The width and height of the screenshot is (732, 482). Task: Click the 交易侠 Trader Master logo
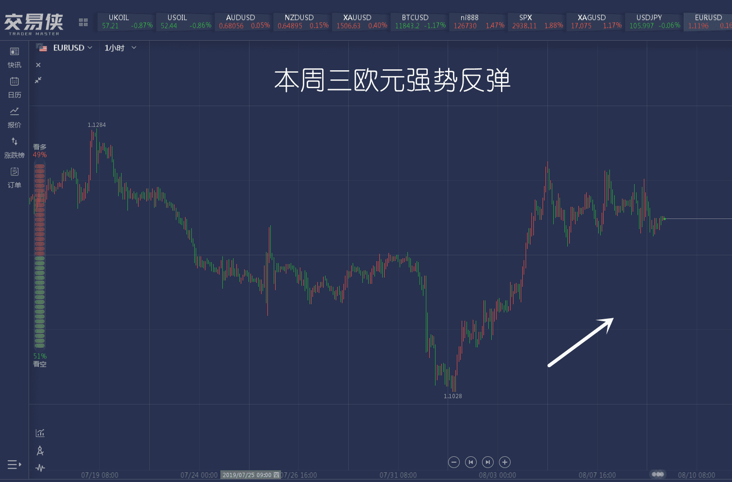[x=33, y=24]
